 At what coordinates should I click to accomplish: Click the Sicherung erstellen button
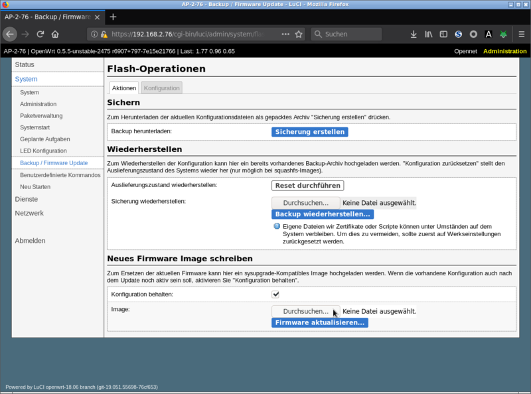point(309,132)
